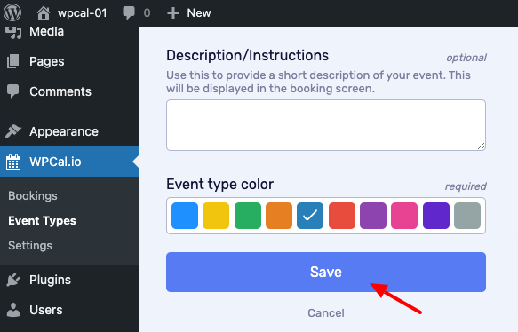518x332 pixels.
Task: Open the wpcal-01 site home icon
Action: click(x=44, y=13)
